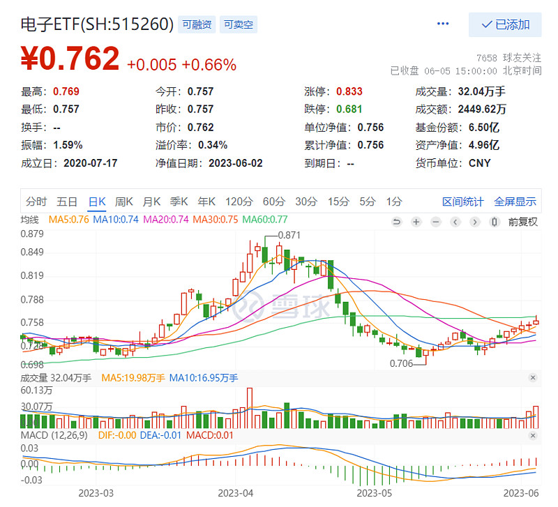Toggle off the 已添加 watchlist status
Screen dimensions: 558x507
tap(506, 24)
